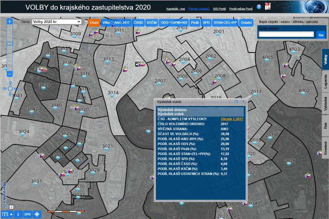Screen dimensions: 329x219
Task: Click the ÚČAST VE VOLBÁCH value 38,98
Action: 225,134
